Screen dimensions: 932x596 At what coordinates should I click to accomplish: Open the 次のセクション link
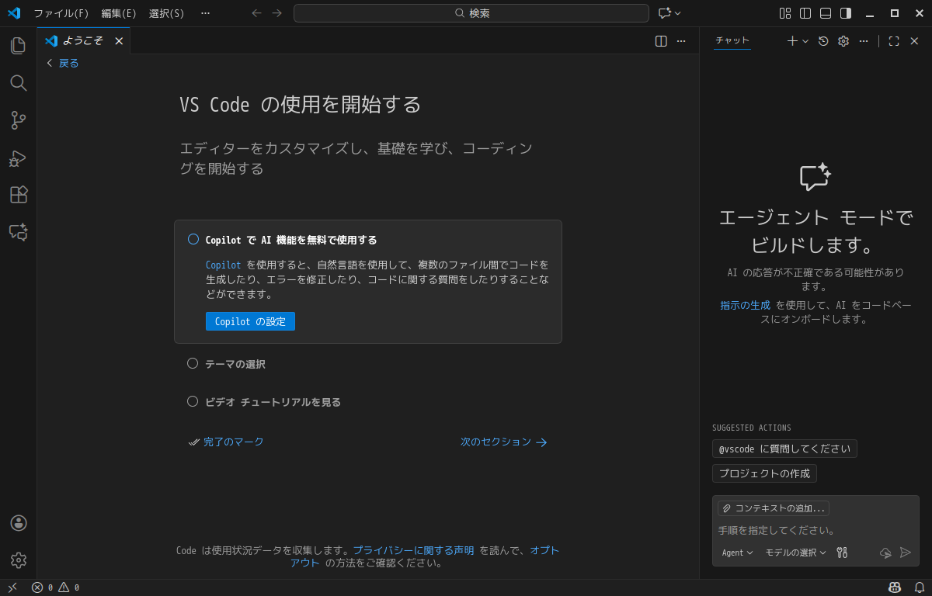496,441
